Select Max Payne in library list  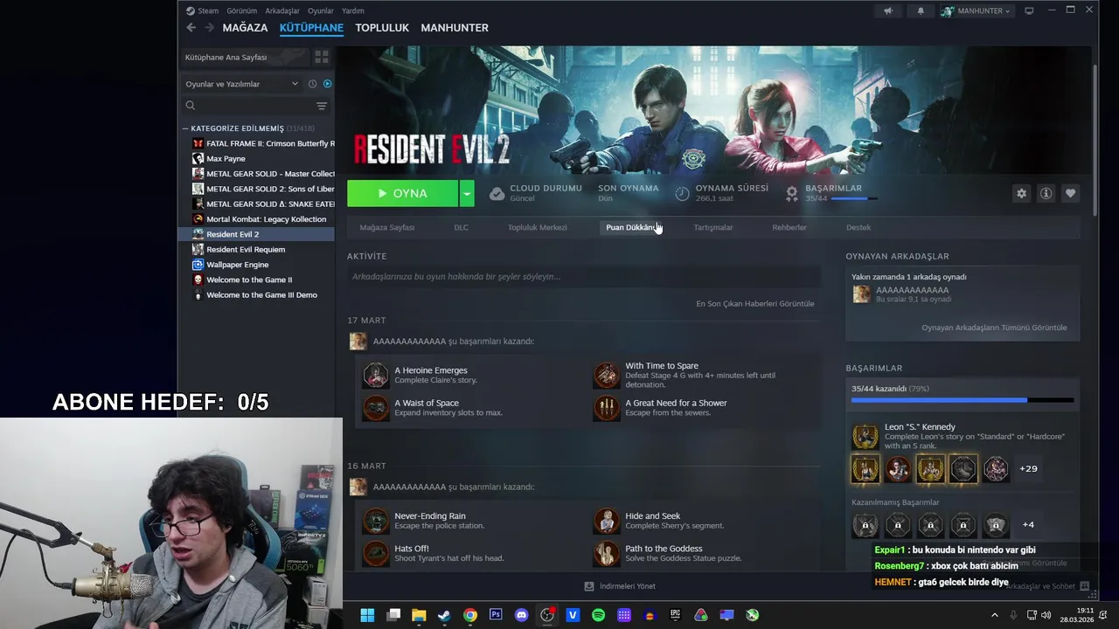pyautogui.click(x=226, y=159)
